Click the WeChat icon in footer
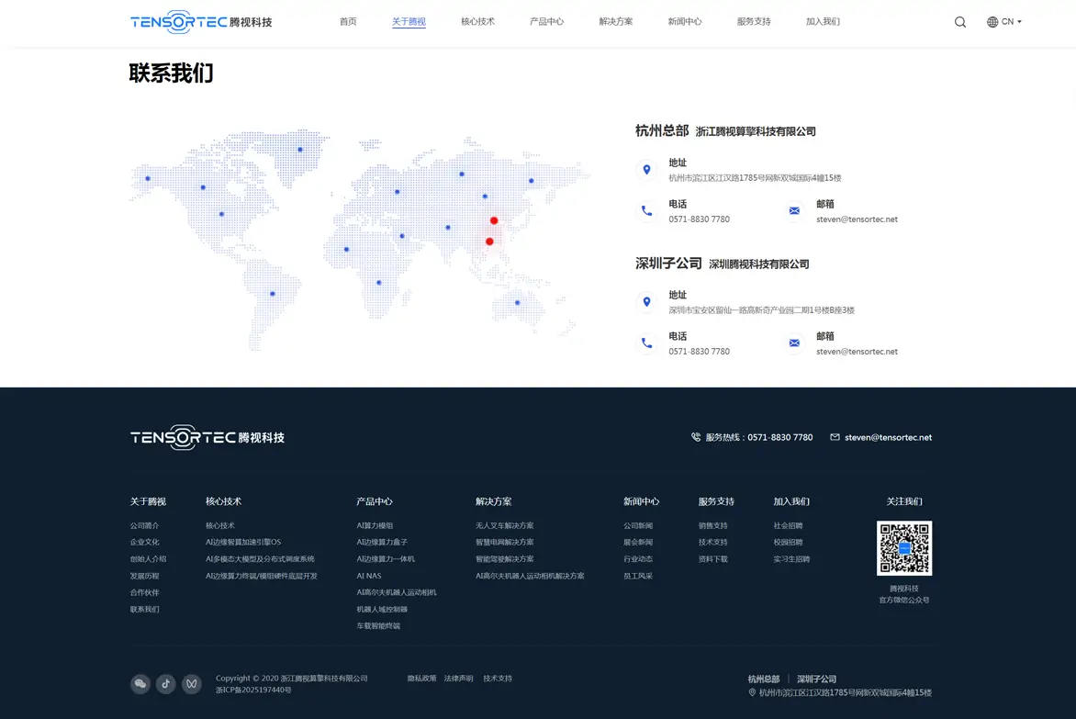Screen dimensions: 1076x719 pyautogui.click(x=140, y=683)
